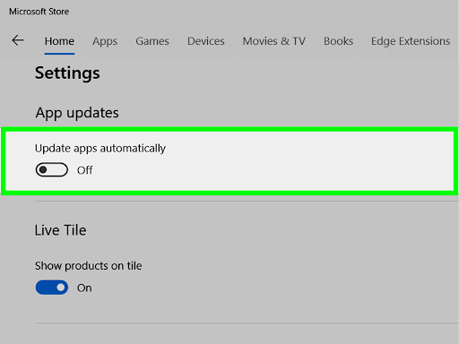Click the Update apps automatically label
The image size is (459, 344).
pos(100,149)
